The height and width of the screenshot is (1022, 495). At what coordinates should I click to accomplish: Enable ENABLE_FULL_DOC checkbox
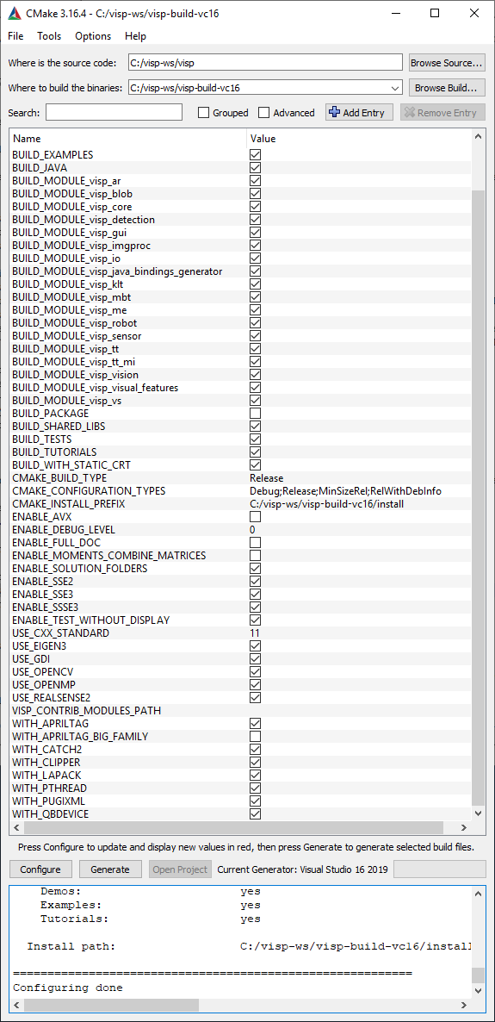pos(256,542)
